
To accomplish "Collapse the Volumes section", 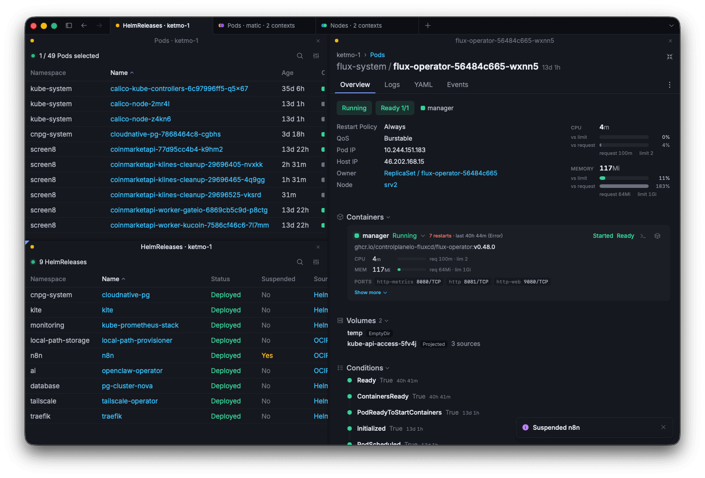I will click(387, 321).
